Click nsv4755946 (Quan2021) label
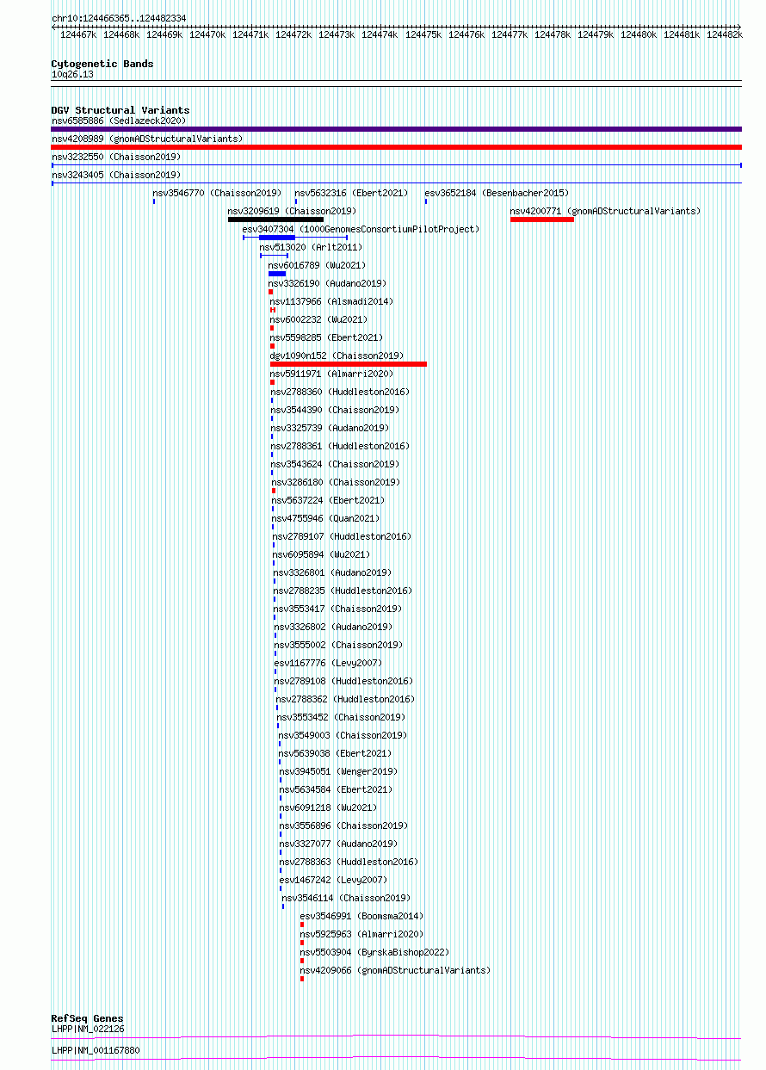Image resolution: width=766 pixels, height=1070 pixels. pos(326,519)
